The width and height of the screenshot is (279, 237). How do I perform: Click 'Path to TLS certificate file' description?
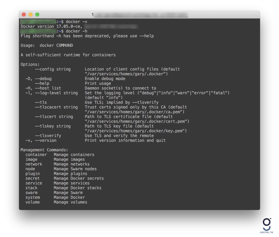[118, 117]
